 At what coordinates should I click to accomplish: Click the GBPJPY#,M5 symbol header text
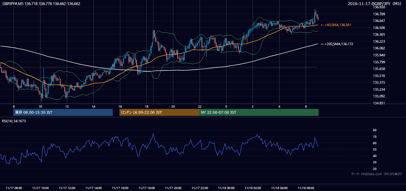(x=41, y=4)
